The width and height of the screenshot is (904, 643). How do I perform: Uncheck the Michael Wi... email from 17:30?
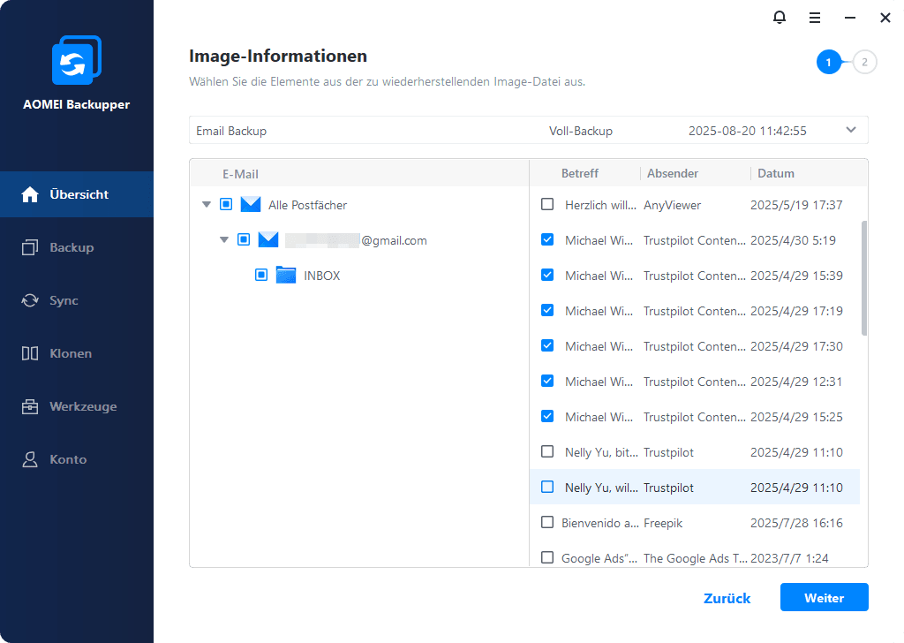[547, 345]
